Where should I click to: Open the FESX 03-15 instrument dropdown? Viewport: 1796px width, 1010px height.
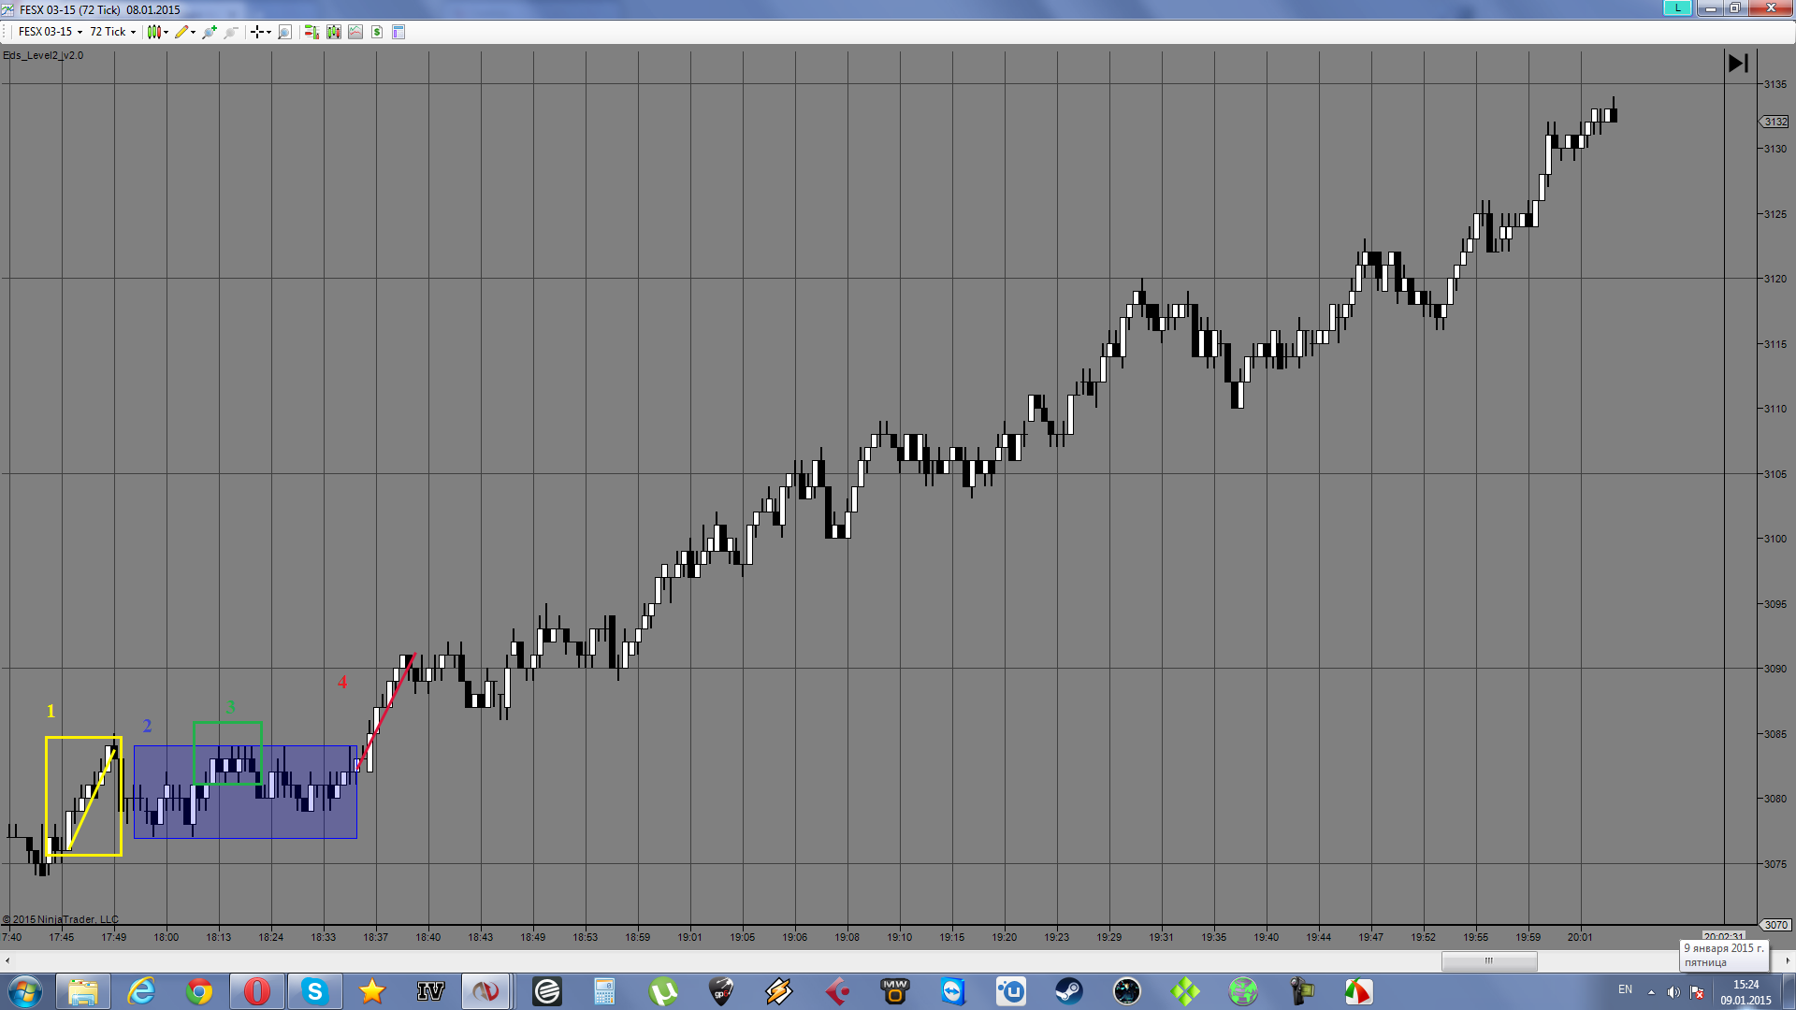pos(50,32)
